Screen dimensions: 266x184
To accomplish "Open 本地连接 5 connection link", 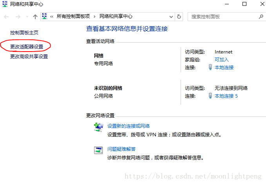I will pos(226,96).
